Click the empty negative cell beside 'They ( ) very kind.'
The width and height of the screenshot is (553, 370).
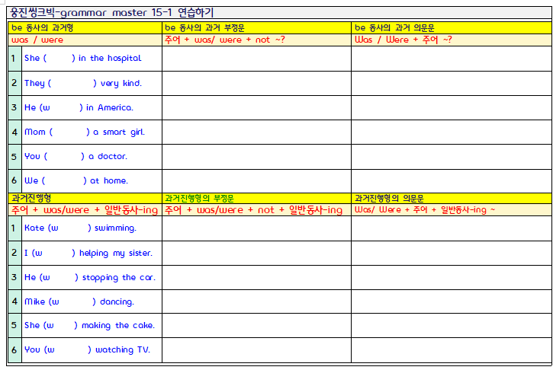[x=257, y=84]
